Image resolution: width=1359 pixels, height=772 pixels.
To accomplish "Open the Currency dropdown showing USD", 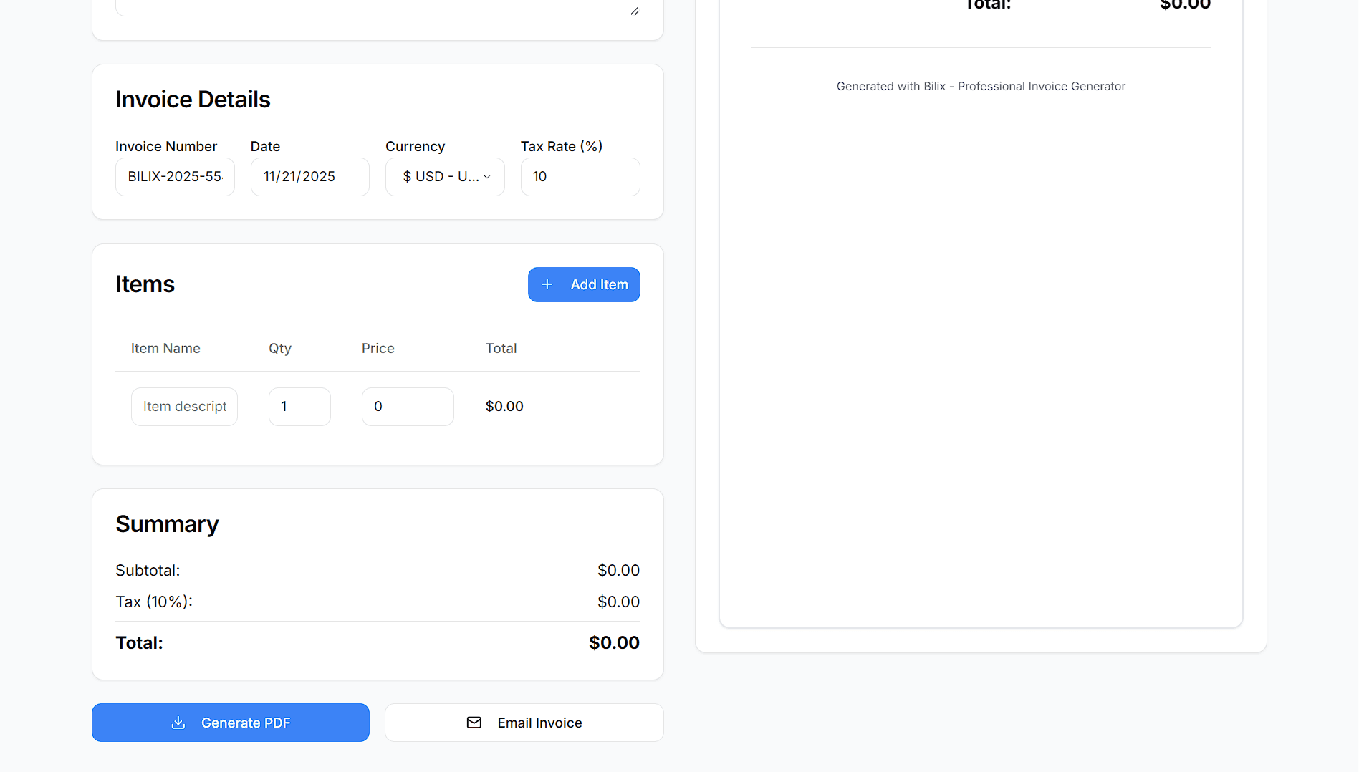I will pos(444,177).
